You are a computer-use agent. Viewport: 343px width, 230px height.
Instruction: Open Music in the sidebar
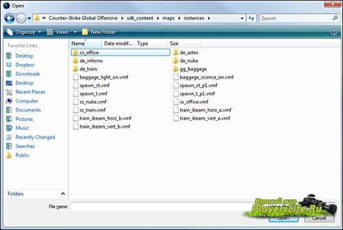[x=17, y=128]
